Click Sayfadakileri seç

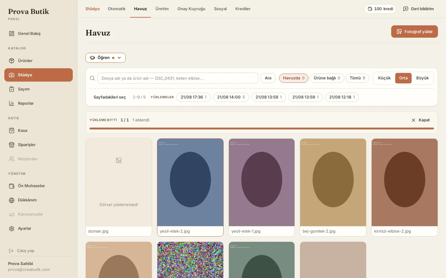pyautogui.click(x=110, y=97)
